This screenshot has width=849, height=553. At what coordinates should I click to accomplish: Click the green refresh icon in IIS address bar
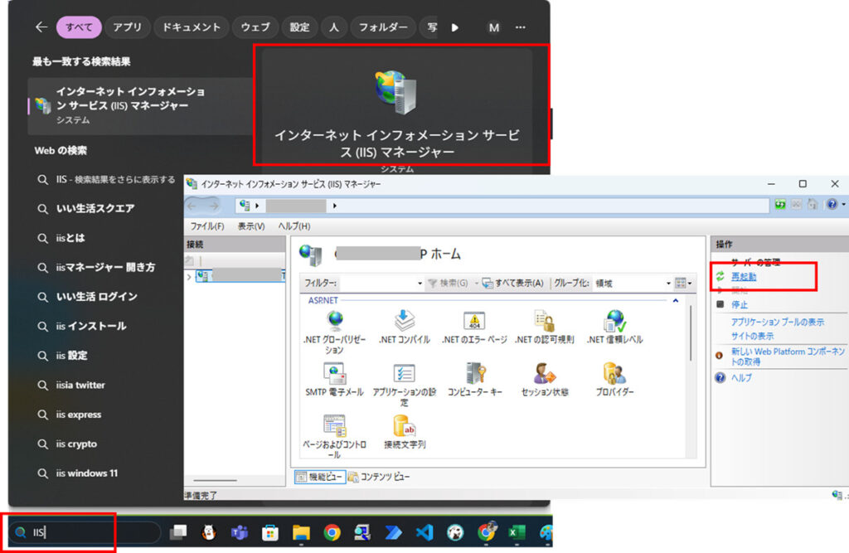click(x=779, y=205)
